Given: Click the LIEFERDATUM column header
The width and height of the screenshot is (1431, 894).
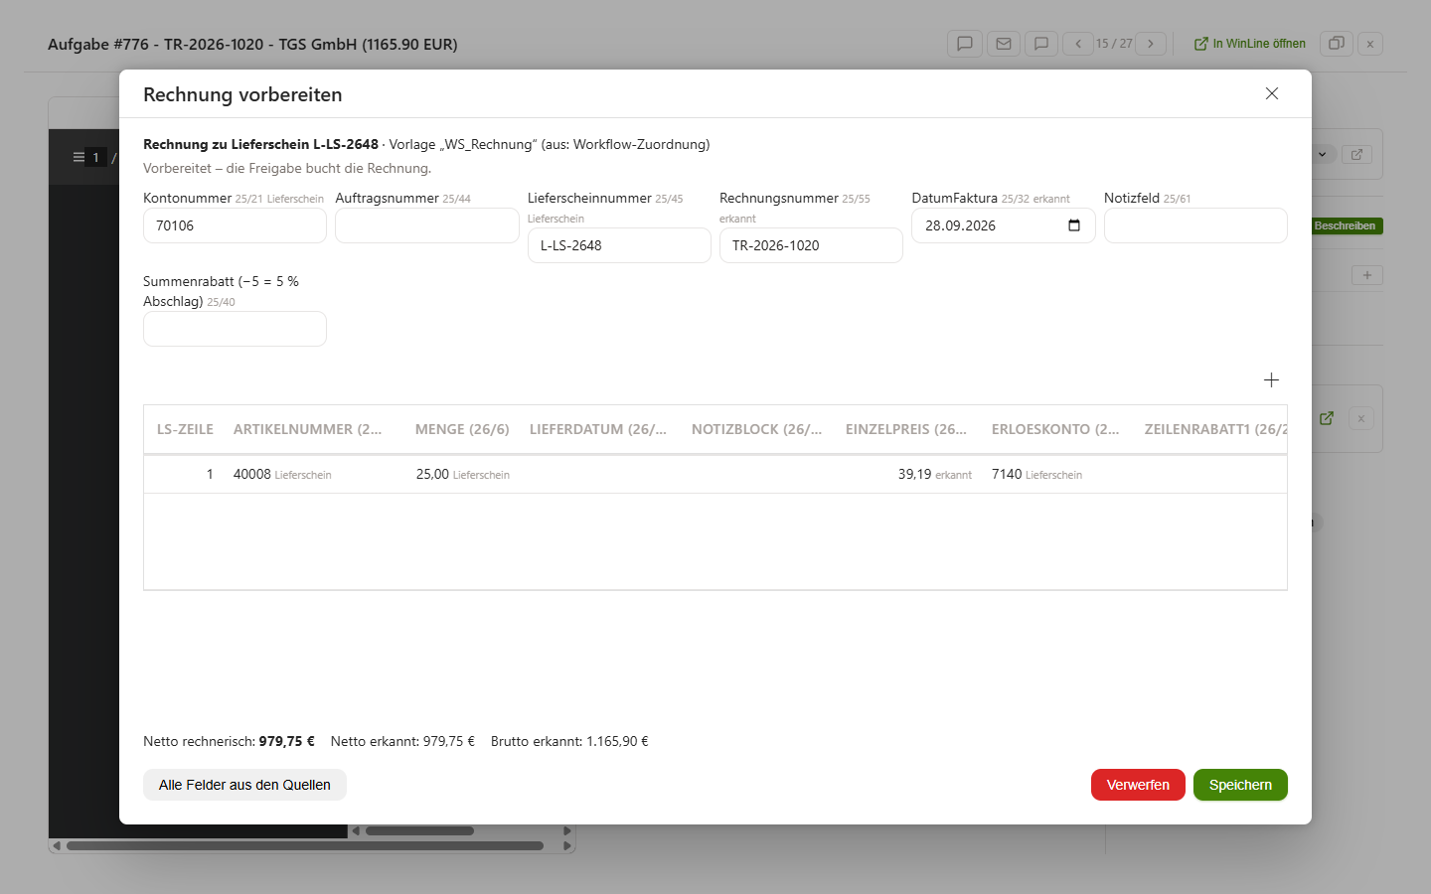Looking at the screenshot, I should [x=598, y=429].
